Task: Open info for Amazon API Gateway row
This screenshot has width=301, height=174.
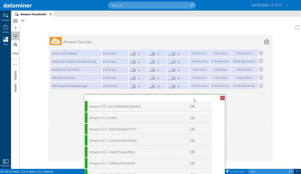Action: click(x=261, y=53)
